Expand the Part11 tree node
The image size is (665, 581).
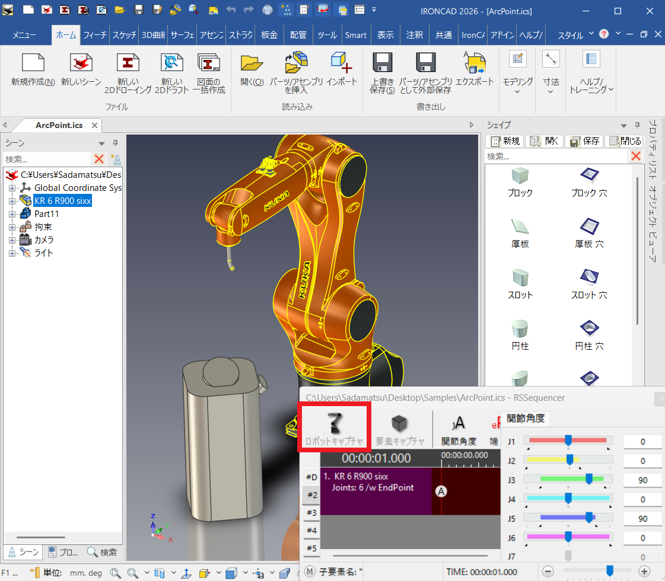pyautogui.click(x=12, y=214)
